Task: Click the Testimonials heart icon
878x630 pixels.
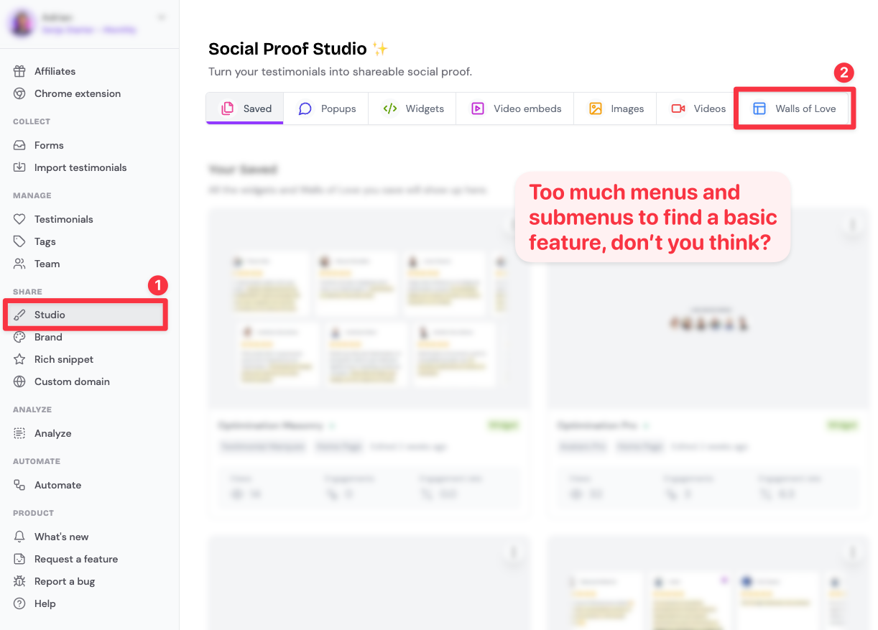Action: click(19, 219)
